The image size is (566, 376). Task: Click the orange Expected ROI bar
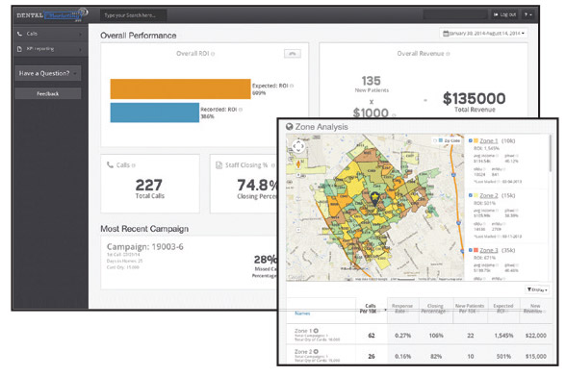(x=180, y=88)
